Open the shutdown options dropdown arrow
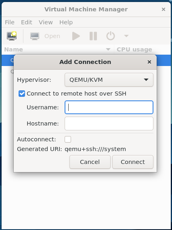The height and width of the screenshot is (230, 172). click(126, 36)
